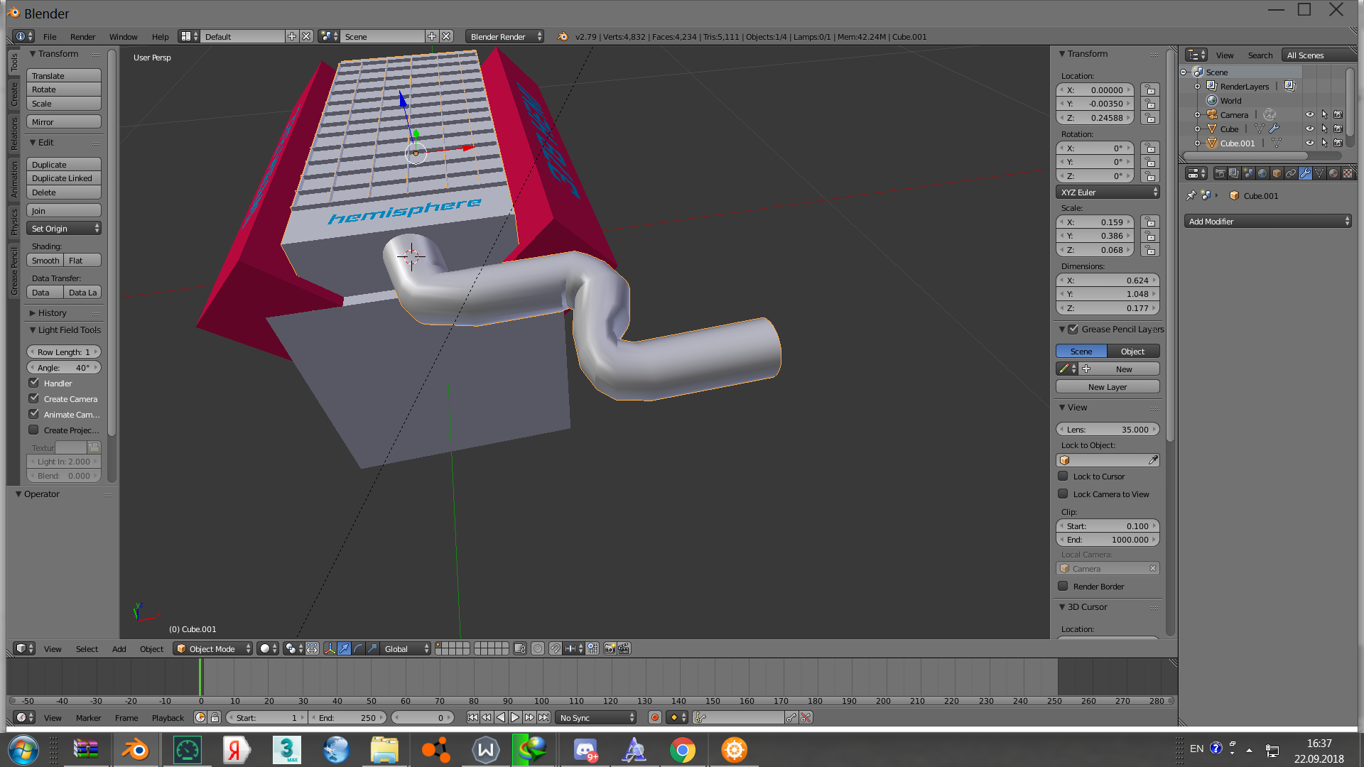The width and height of the screenshot is (1364, 767).
Task: Open the Modifiers wrench tab
Action: [x=1305, y=173]
